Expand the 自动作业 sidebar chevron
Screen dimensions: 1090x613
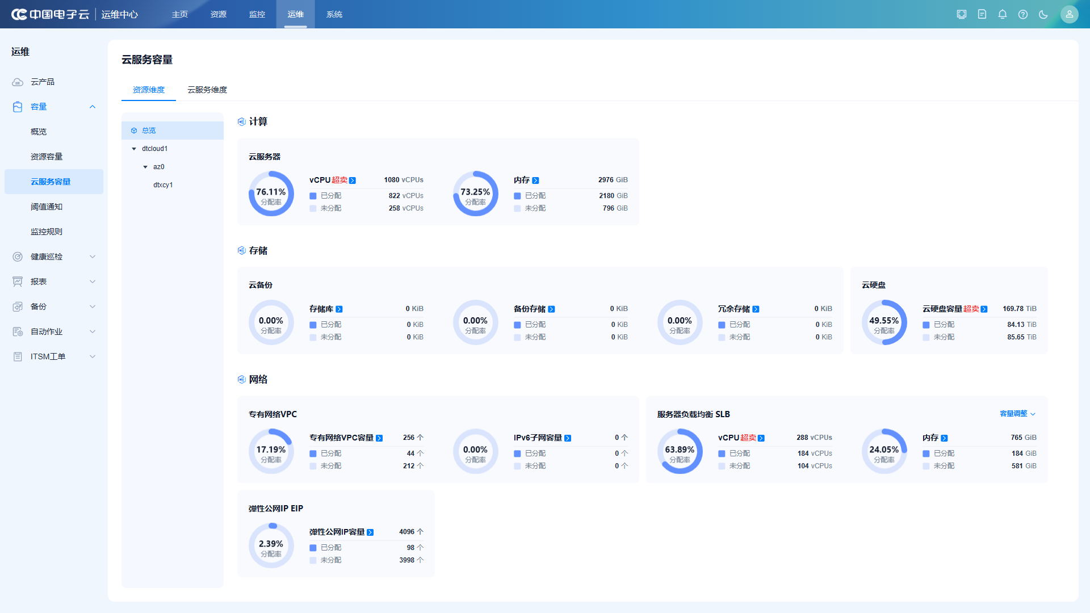[x=93, y=331]
